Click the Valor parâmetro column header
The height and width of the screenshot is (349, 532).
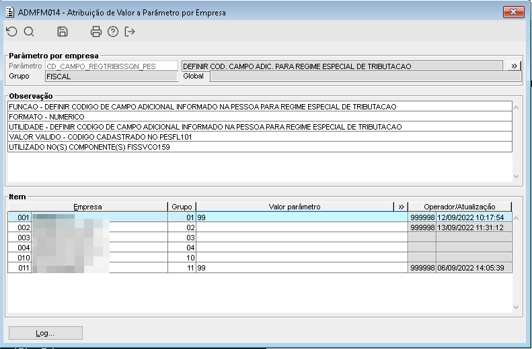coord(295,207)
